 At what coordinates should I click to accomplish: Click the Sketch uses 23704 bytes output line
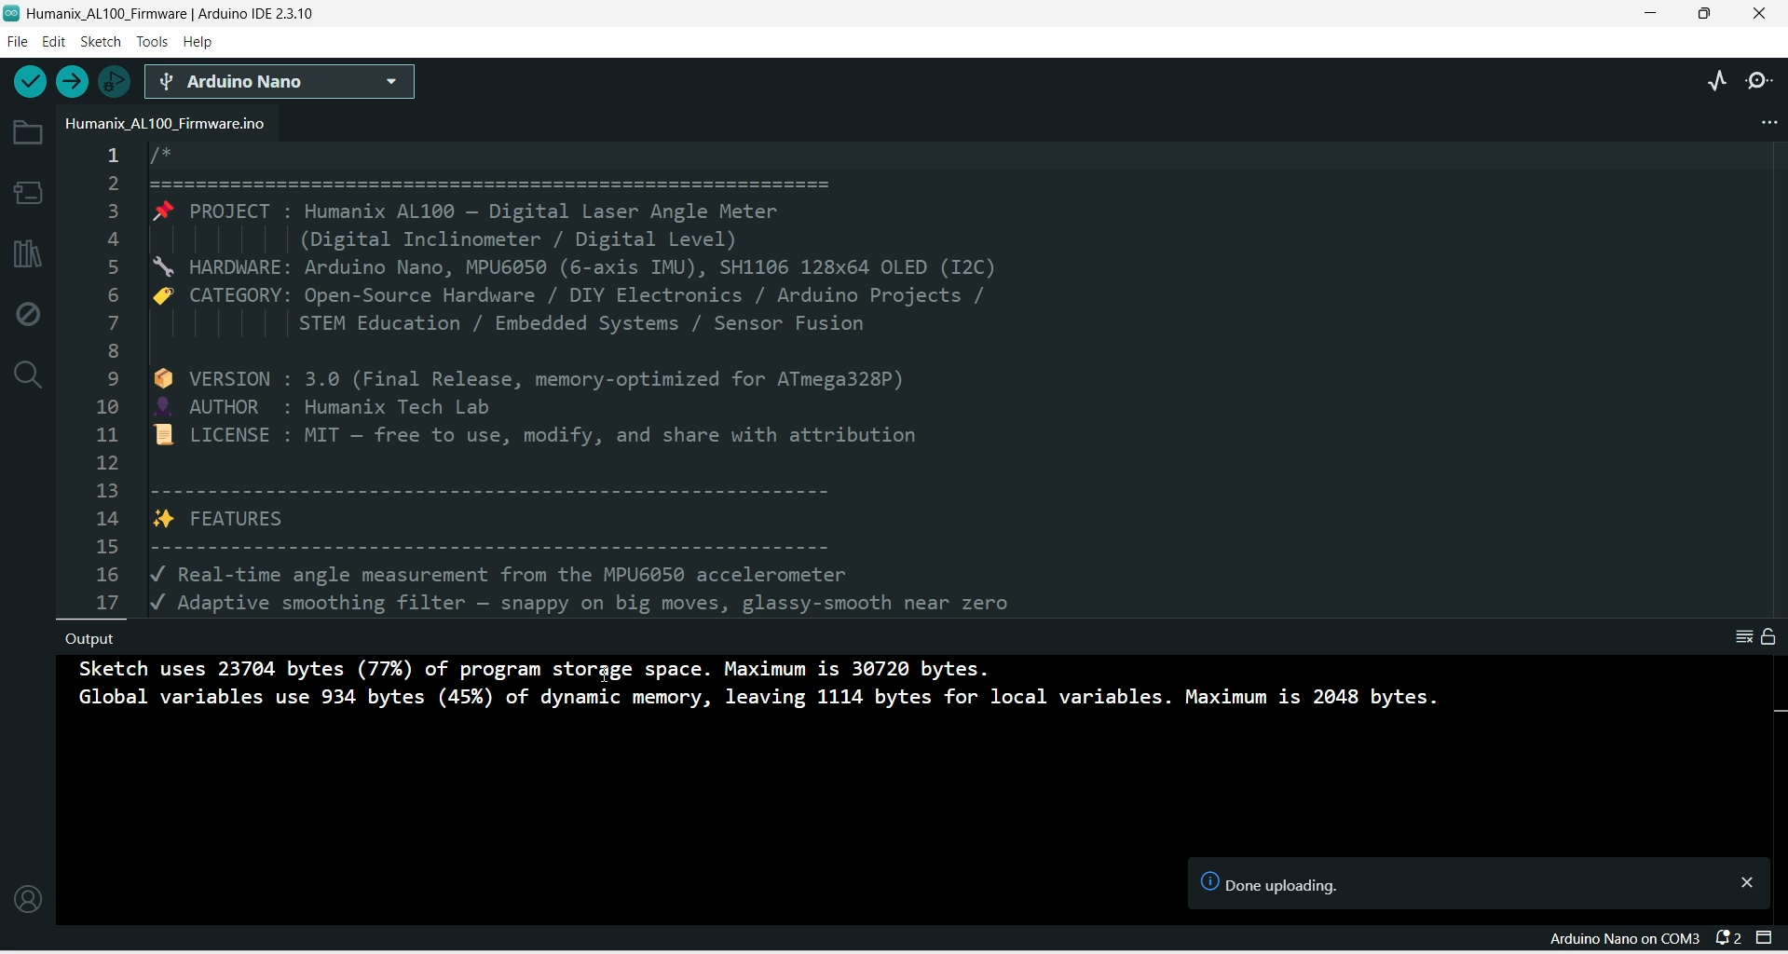tap(534, 671)
